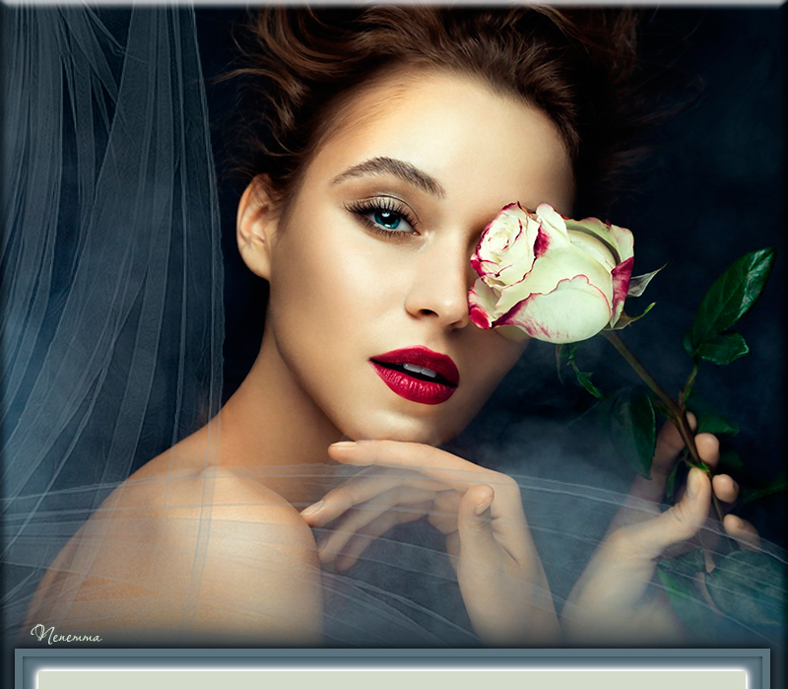Click the Ненетта signature watermark
This screenshot has height=689, width=788.
65,635
